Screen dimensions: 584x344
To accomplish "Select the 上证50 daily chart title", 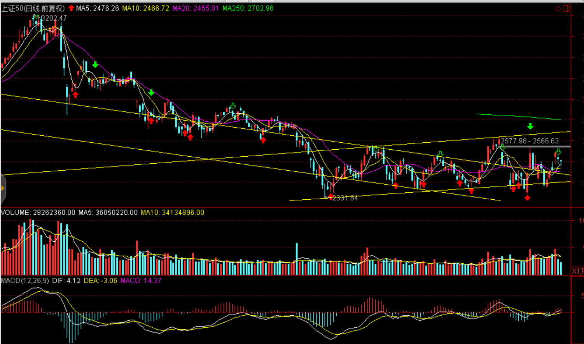I will [x=33, y=8].
